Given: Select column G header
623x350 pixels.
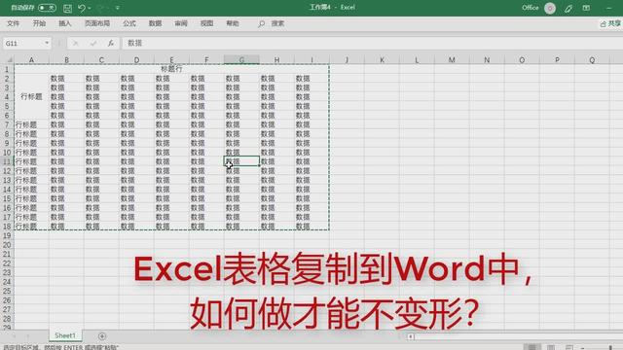Looking at the screenshot, I should (x=241, y=60).
